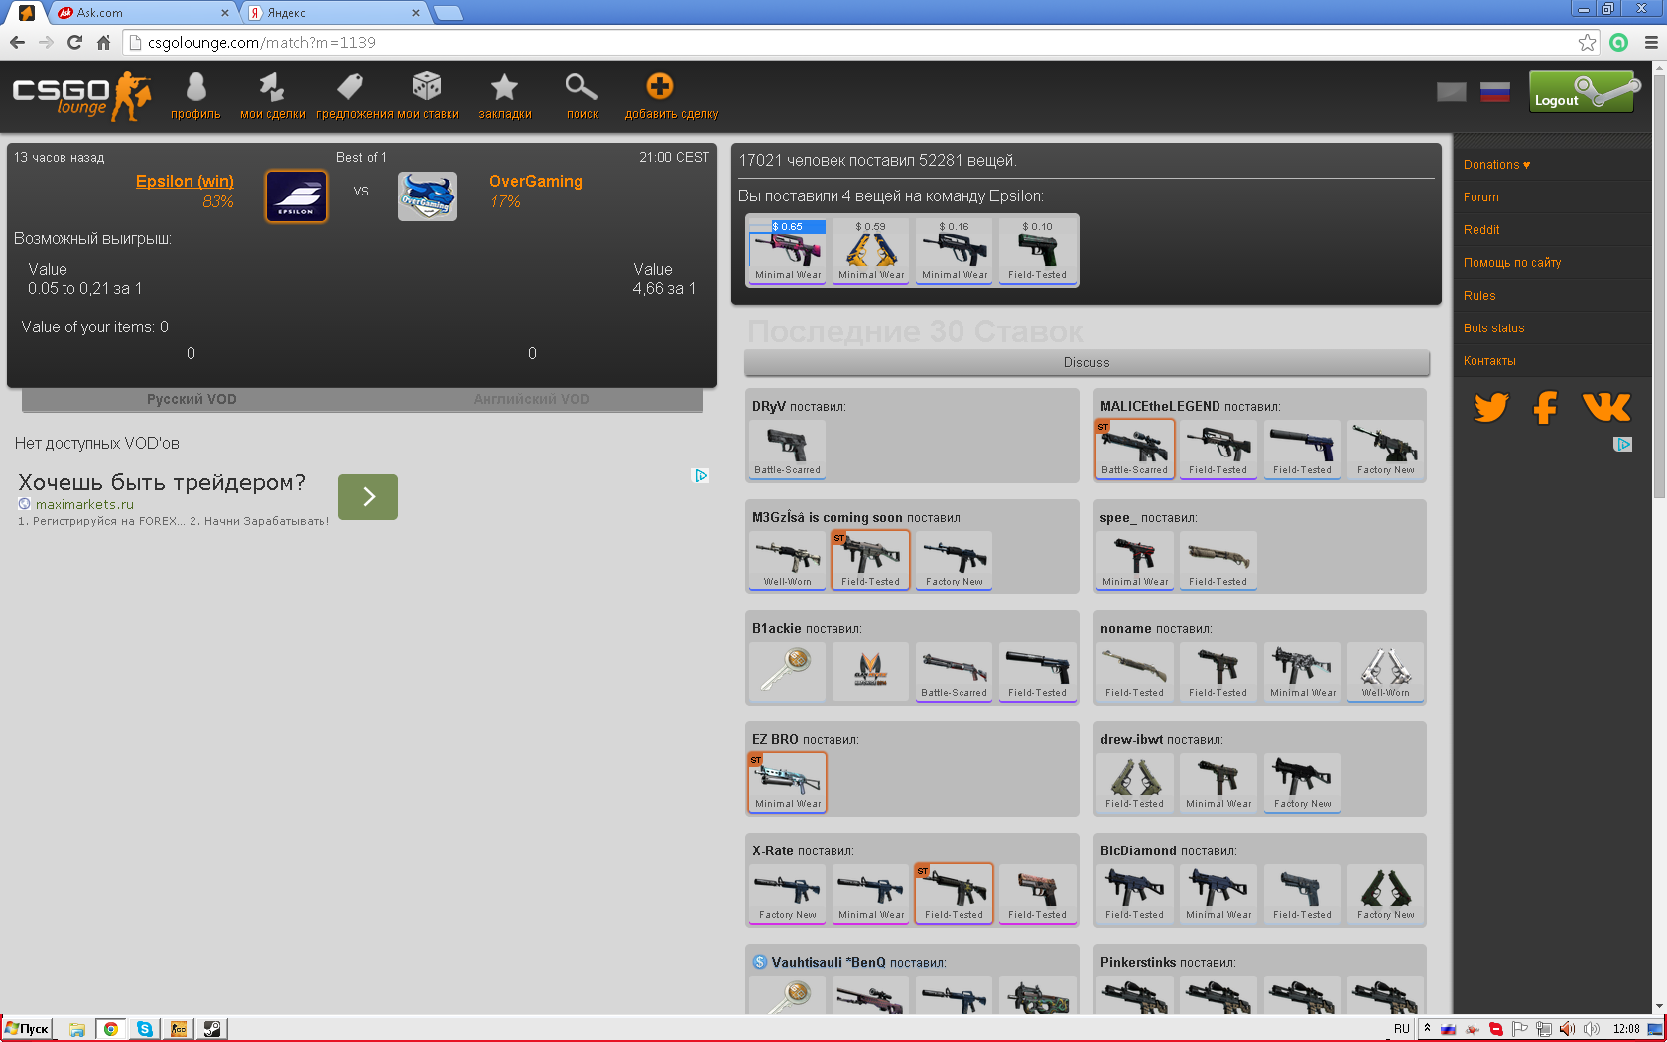Open Контакты contacts link
1667x1042 pixels.
point(1489,361)
